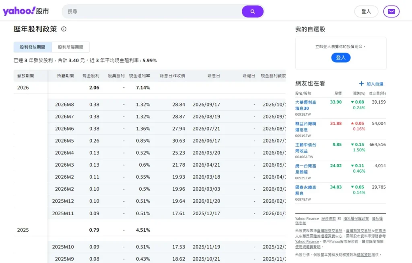The height and width of the screenshot is (263, 412).
Task: Click the 現金股利 column header
Action: click(x=91, y=76)
